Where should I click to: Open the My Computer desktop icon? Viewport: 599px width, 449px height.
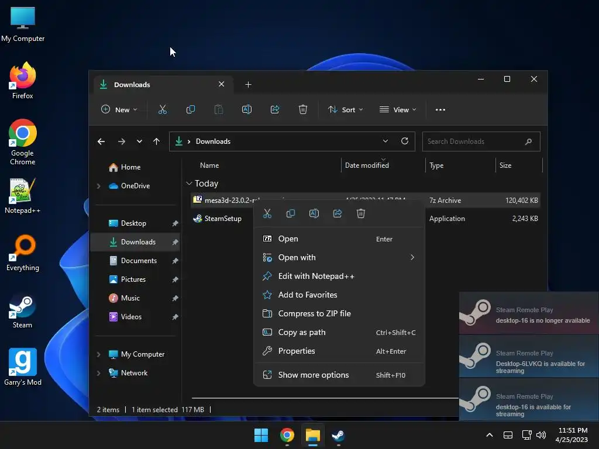pyautogui.click(x=23, y=24)
